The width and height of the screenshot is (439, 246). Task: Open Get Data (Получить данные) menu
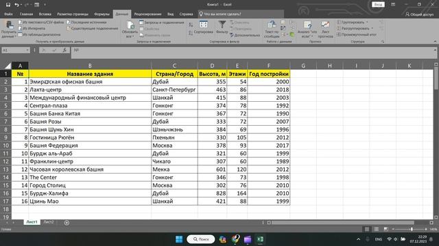point(9,29)
